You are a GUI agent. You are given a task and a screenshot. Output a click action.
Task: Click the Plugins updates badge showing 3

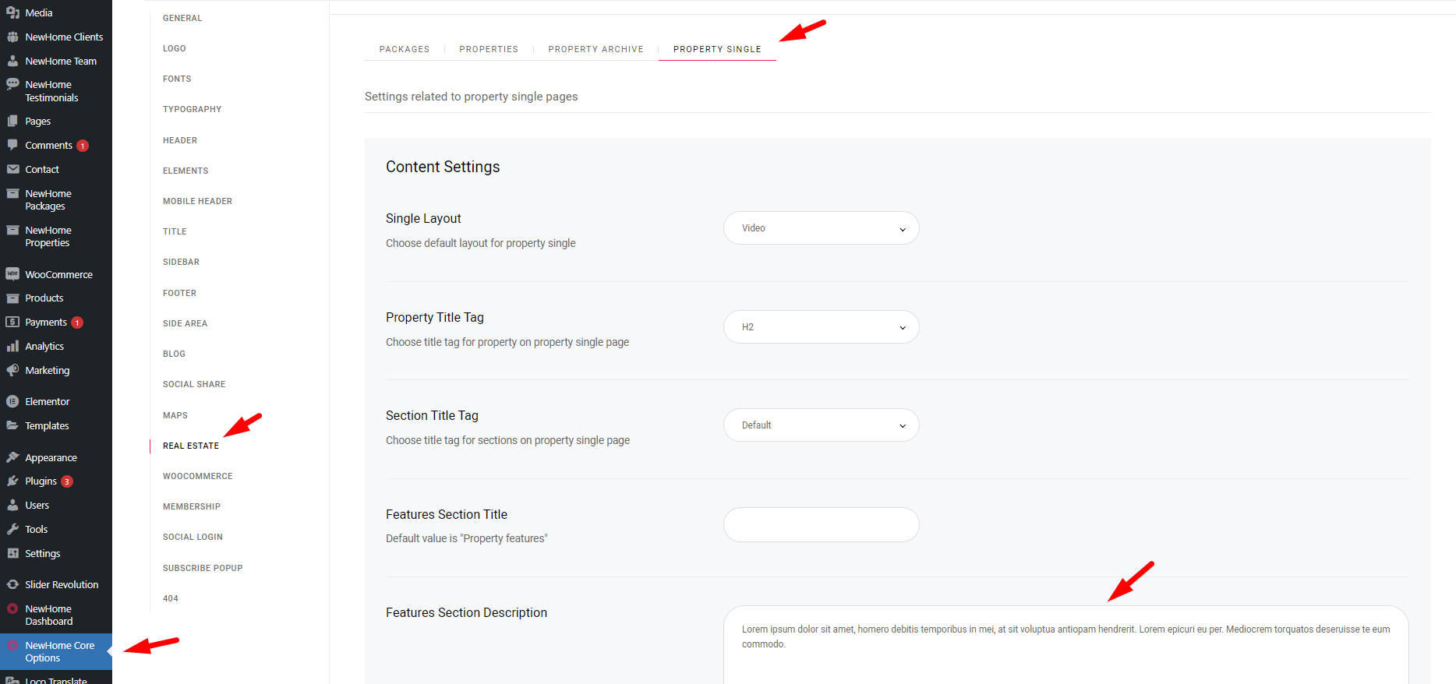pos(67,481)
